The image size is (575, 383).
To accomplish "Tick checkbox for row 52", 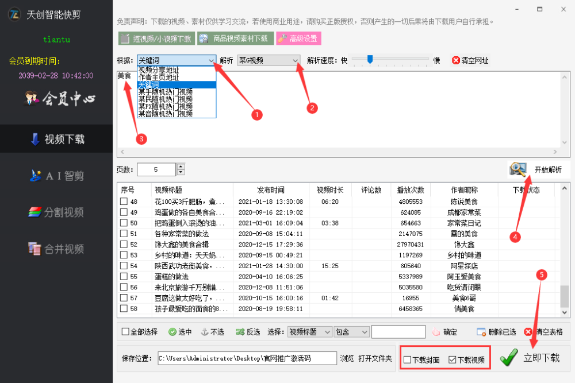I will (x=124, y=244).
